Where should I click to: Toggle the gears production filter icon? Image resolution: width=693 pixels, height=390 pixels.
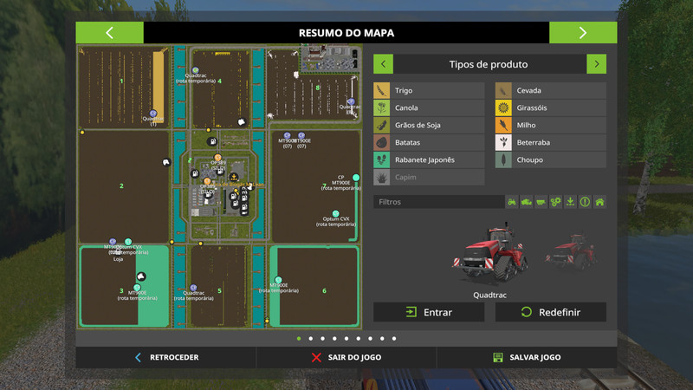(x=556, y=202)
